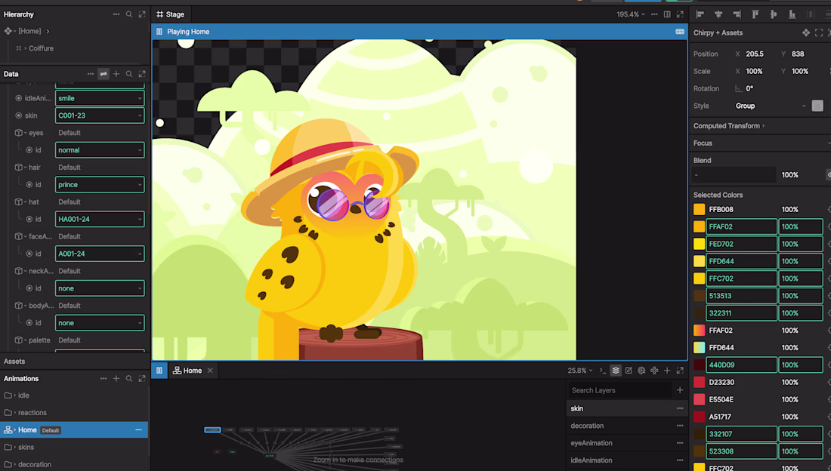Screen dimensions: 831x471
Task: Expand the Coiffure item in Hierarchy
Action: pos(25,48)
